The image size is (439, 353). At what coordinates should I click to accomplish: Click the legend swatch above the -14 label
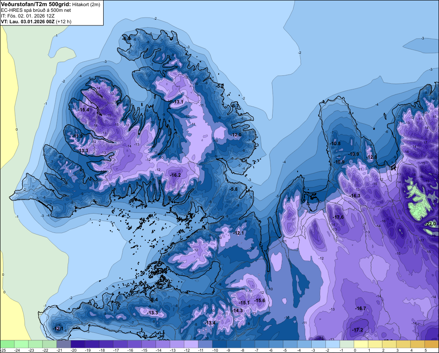[x=163, y=344]
